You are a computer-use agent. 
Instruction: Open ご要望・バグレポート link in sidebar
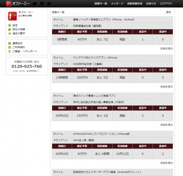tap(25, 51)
